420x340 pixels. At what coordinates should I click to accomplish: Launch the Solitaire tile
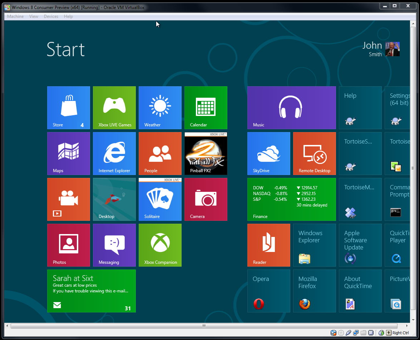tap(160, 199)
